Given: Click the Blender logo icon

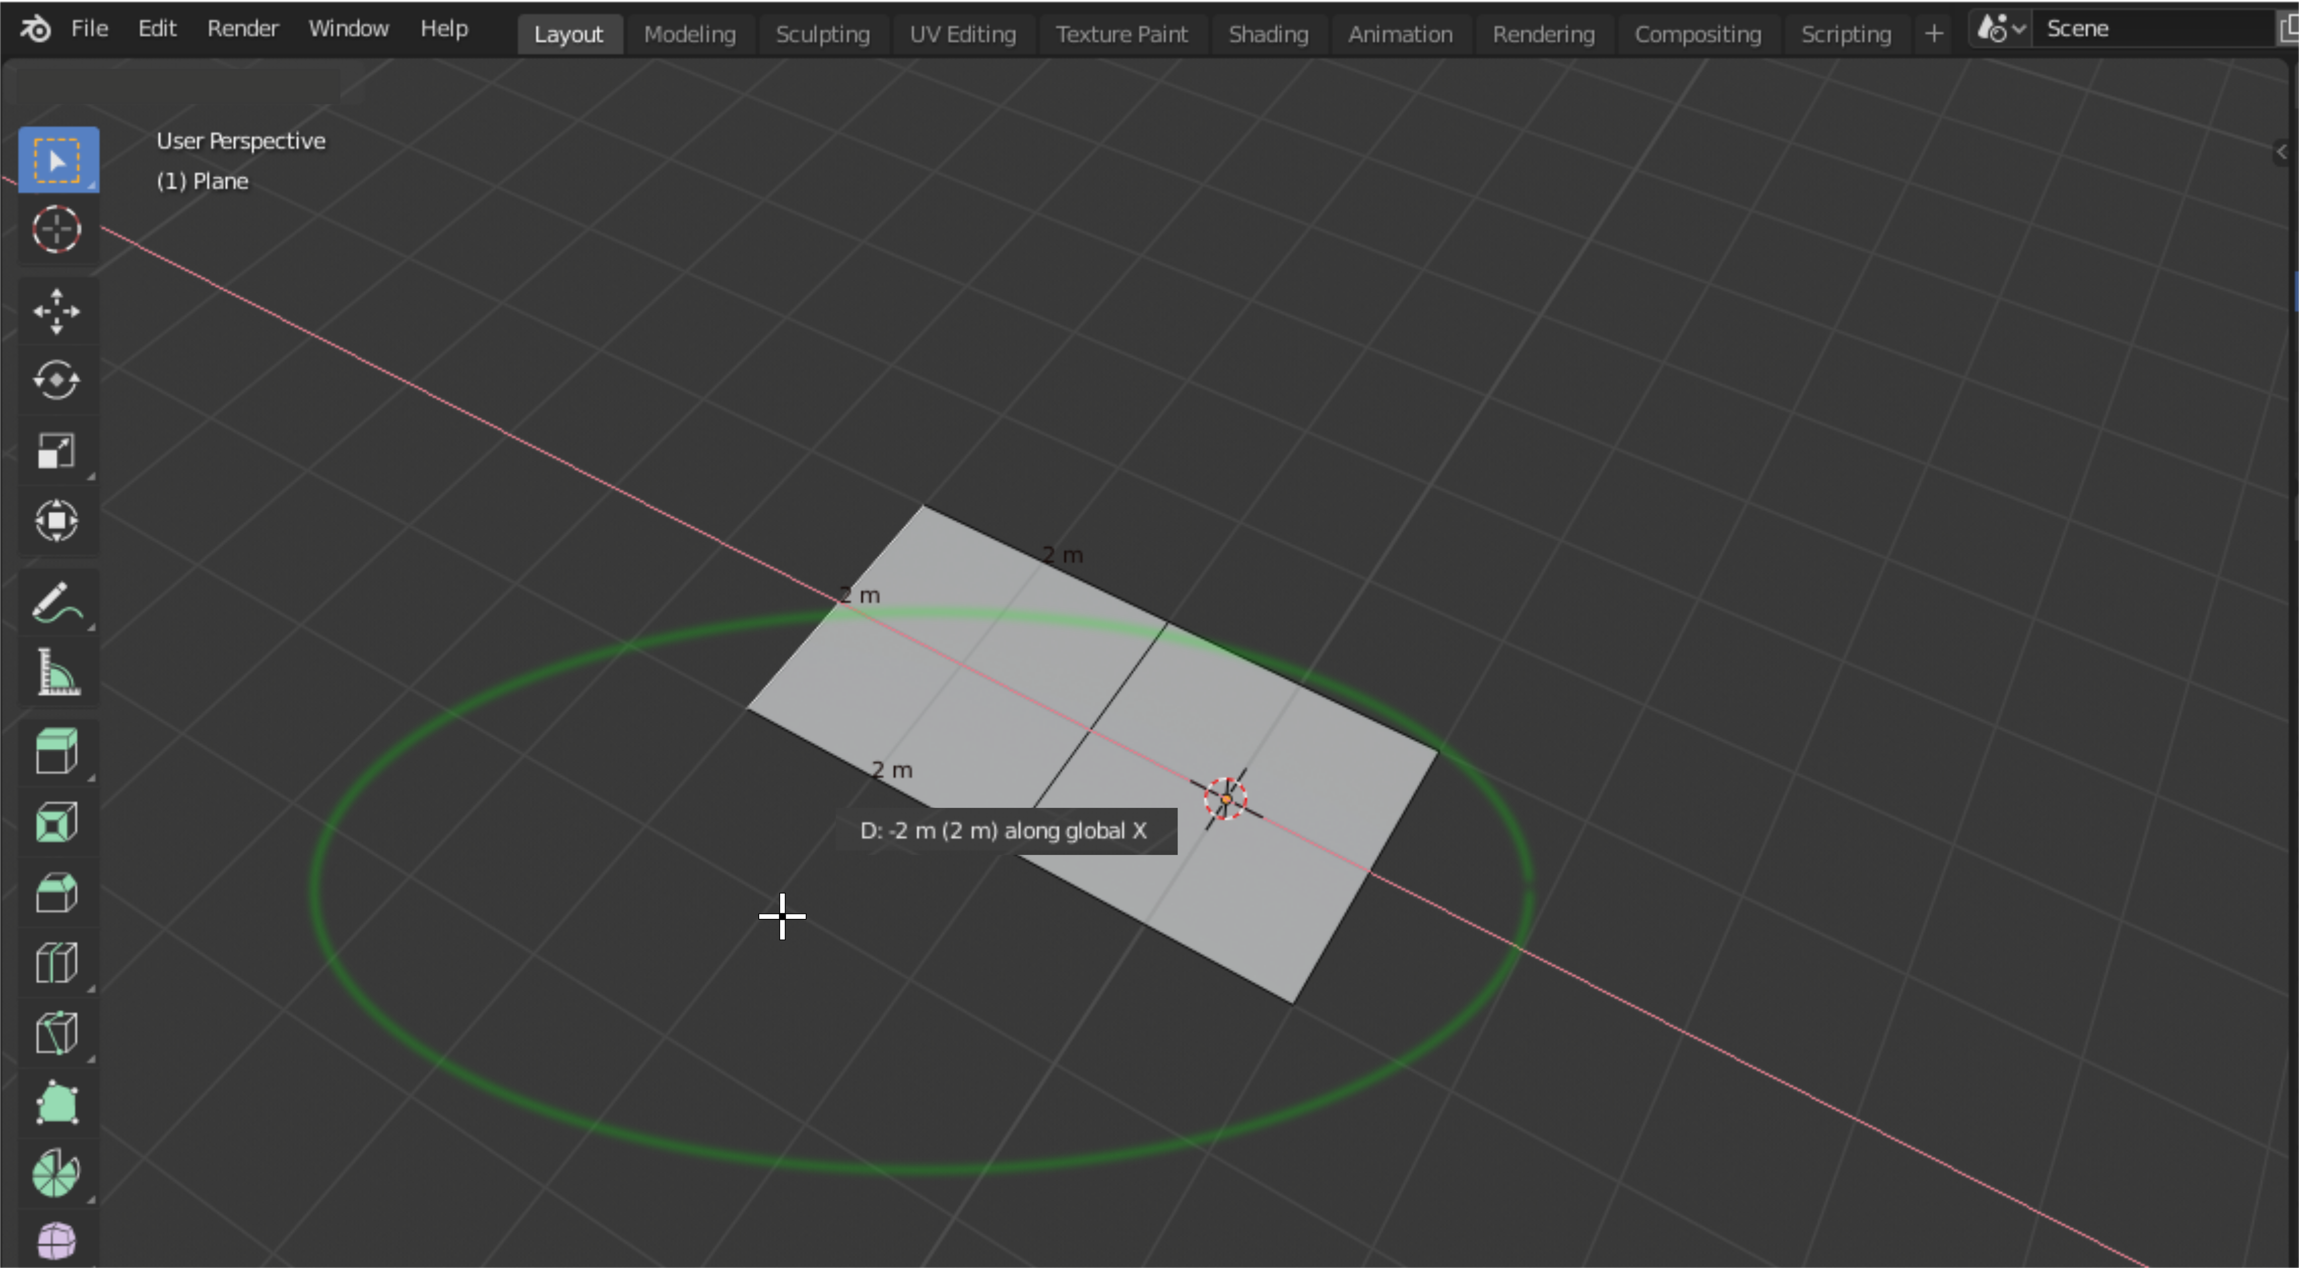Looking at the screenshot, I should (36, 30).
